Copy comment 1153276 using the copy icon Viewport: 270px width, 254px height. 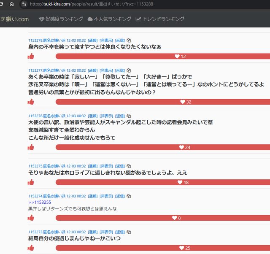click(x=129, y=116)
